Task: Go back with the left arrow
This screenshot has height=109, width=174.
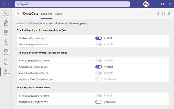Action: tap(3, 4)
